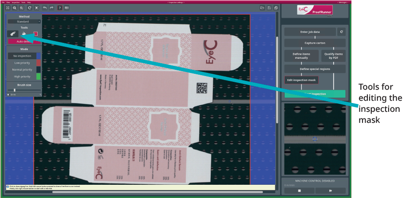Open the Method Standard dropdown

[24, 22]
